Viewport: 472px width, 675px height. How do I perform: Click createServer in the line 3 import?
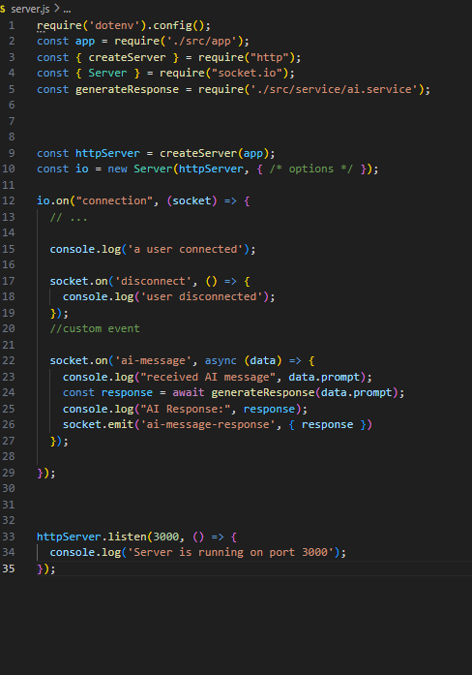pos(127,57)
